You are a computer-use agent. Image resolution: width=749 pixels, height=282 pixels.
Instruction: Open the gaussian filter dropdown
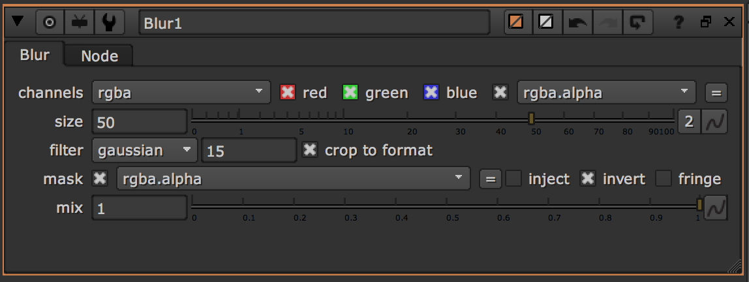144,150
